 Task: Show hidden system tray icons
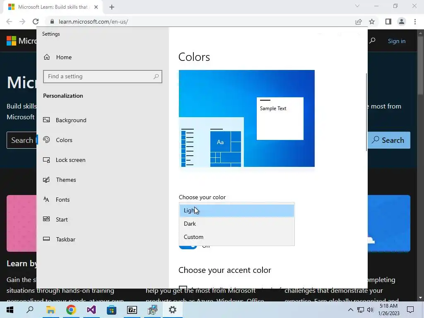pyautogui.click(x=350, y=310)
